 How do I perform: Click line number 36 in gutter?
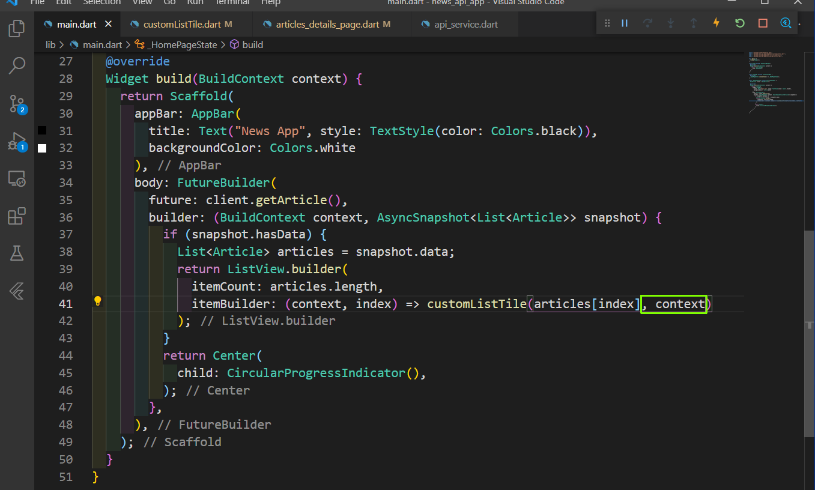pos(66,217)
